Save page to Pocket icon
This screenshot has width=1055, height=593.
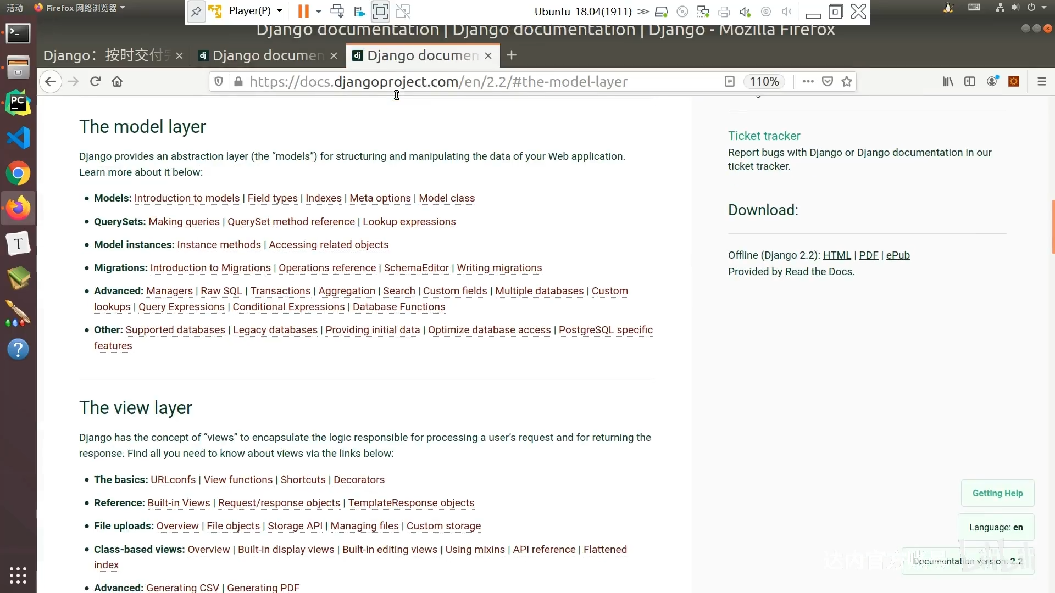828,81
